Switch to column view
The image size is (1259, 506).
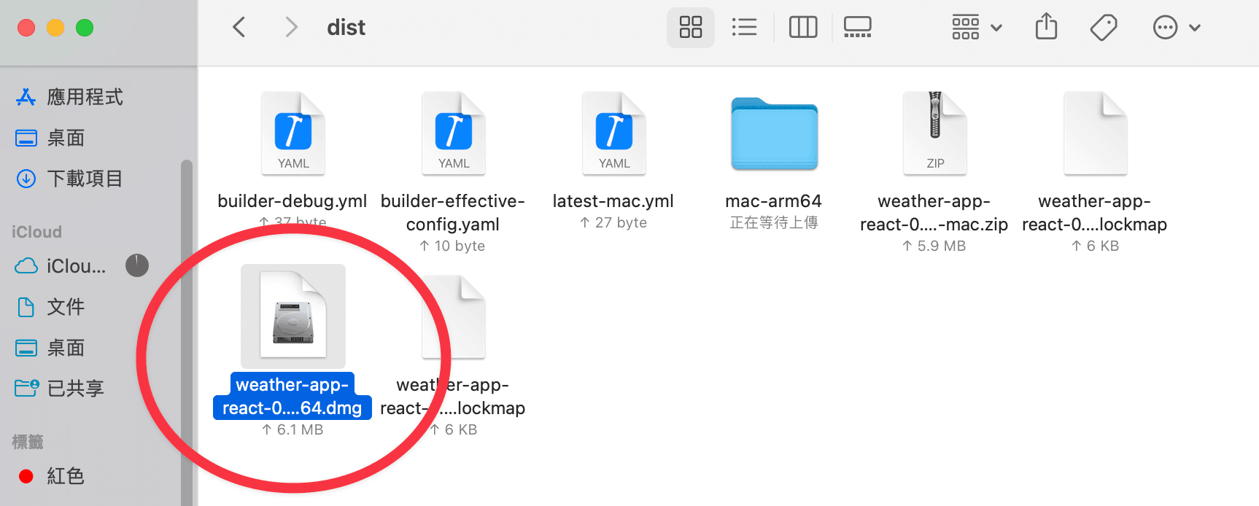[x=802, y=28]
